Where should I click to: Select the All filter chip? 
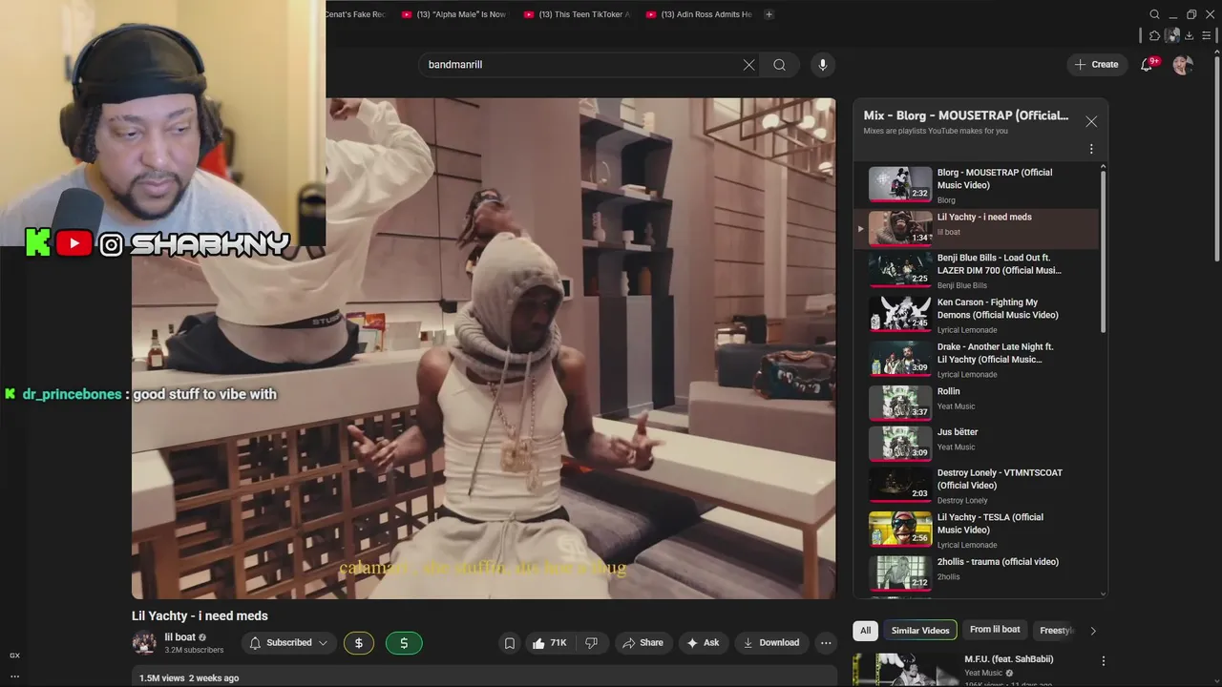[x=865, y=631]
